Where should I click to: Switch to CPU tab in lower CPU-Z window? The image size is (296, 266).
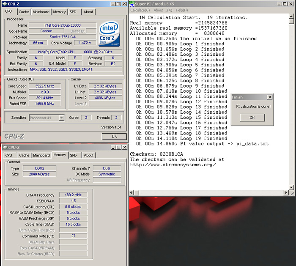(9, 155)
